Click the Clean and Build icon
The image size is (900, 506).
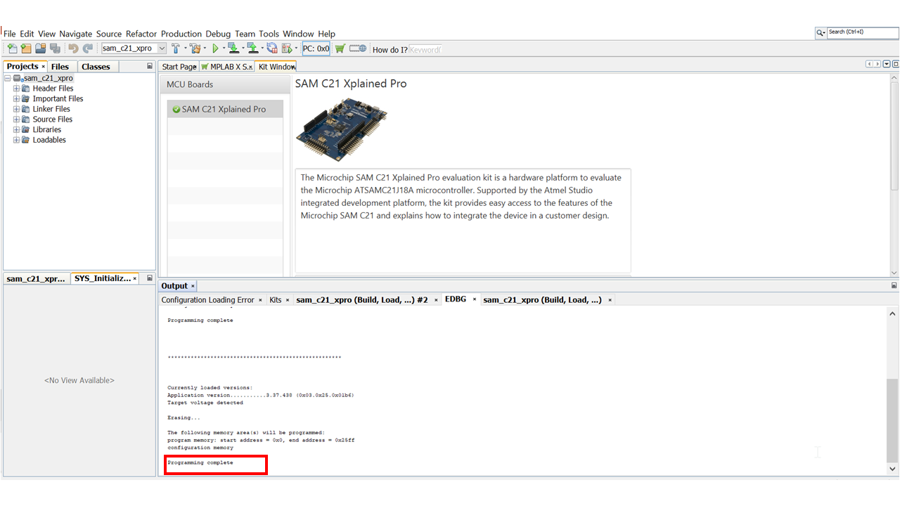195,48
